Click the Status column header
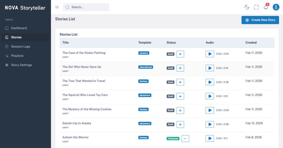 [x=171, y=42]
